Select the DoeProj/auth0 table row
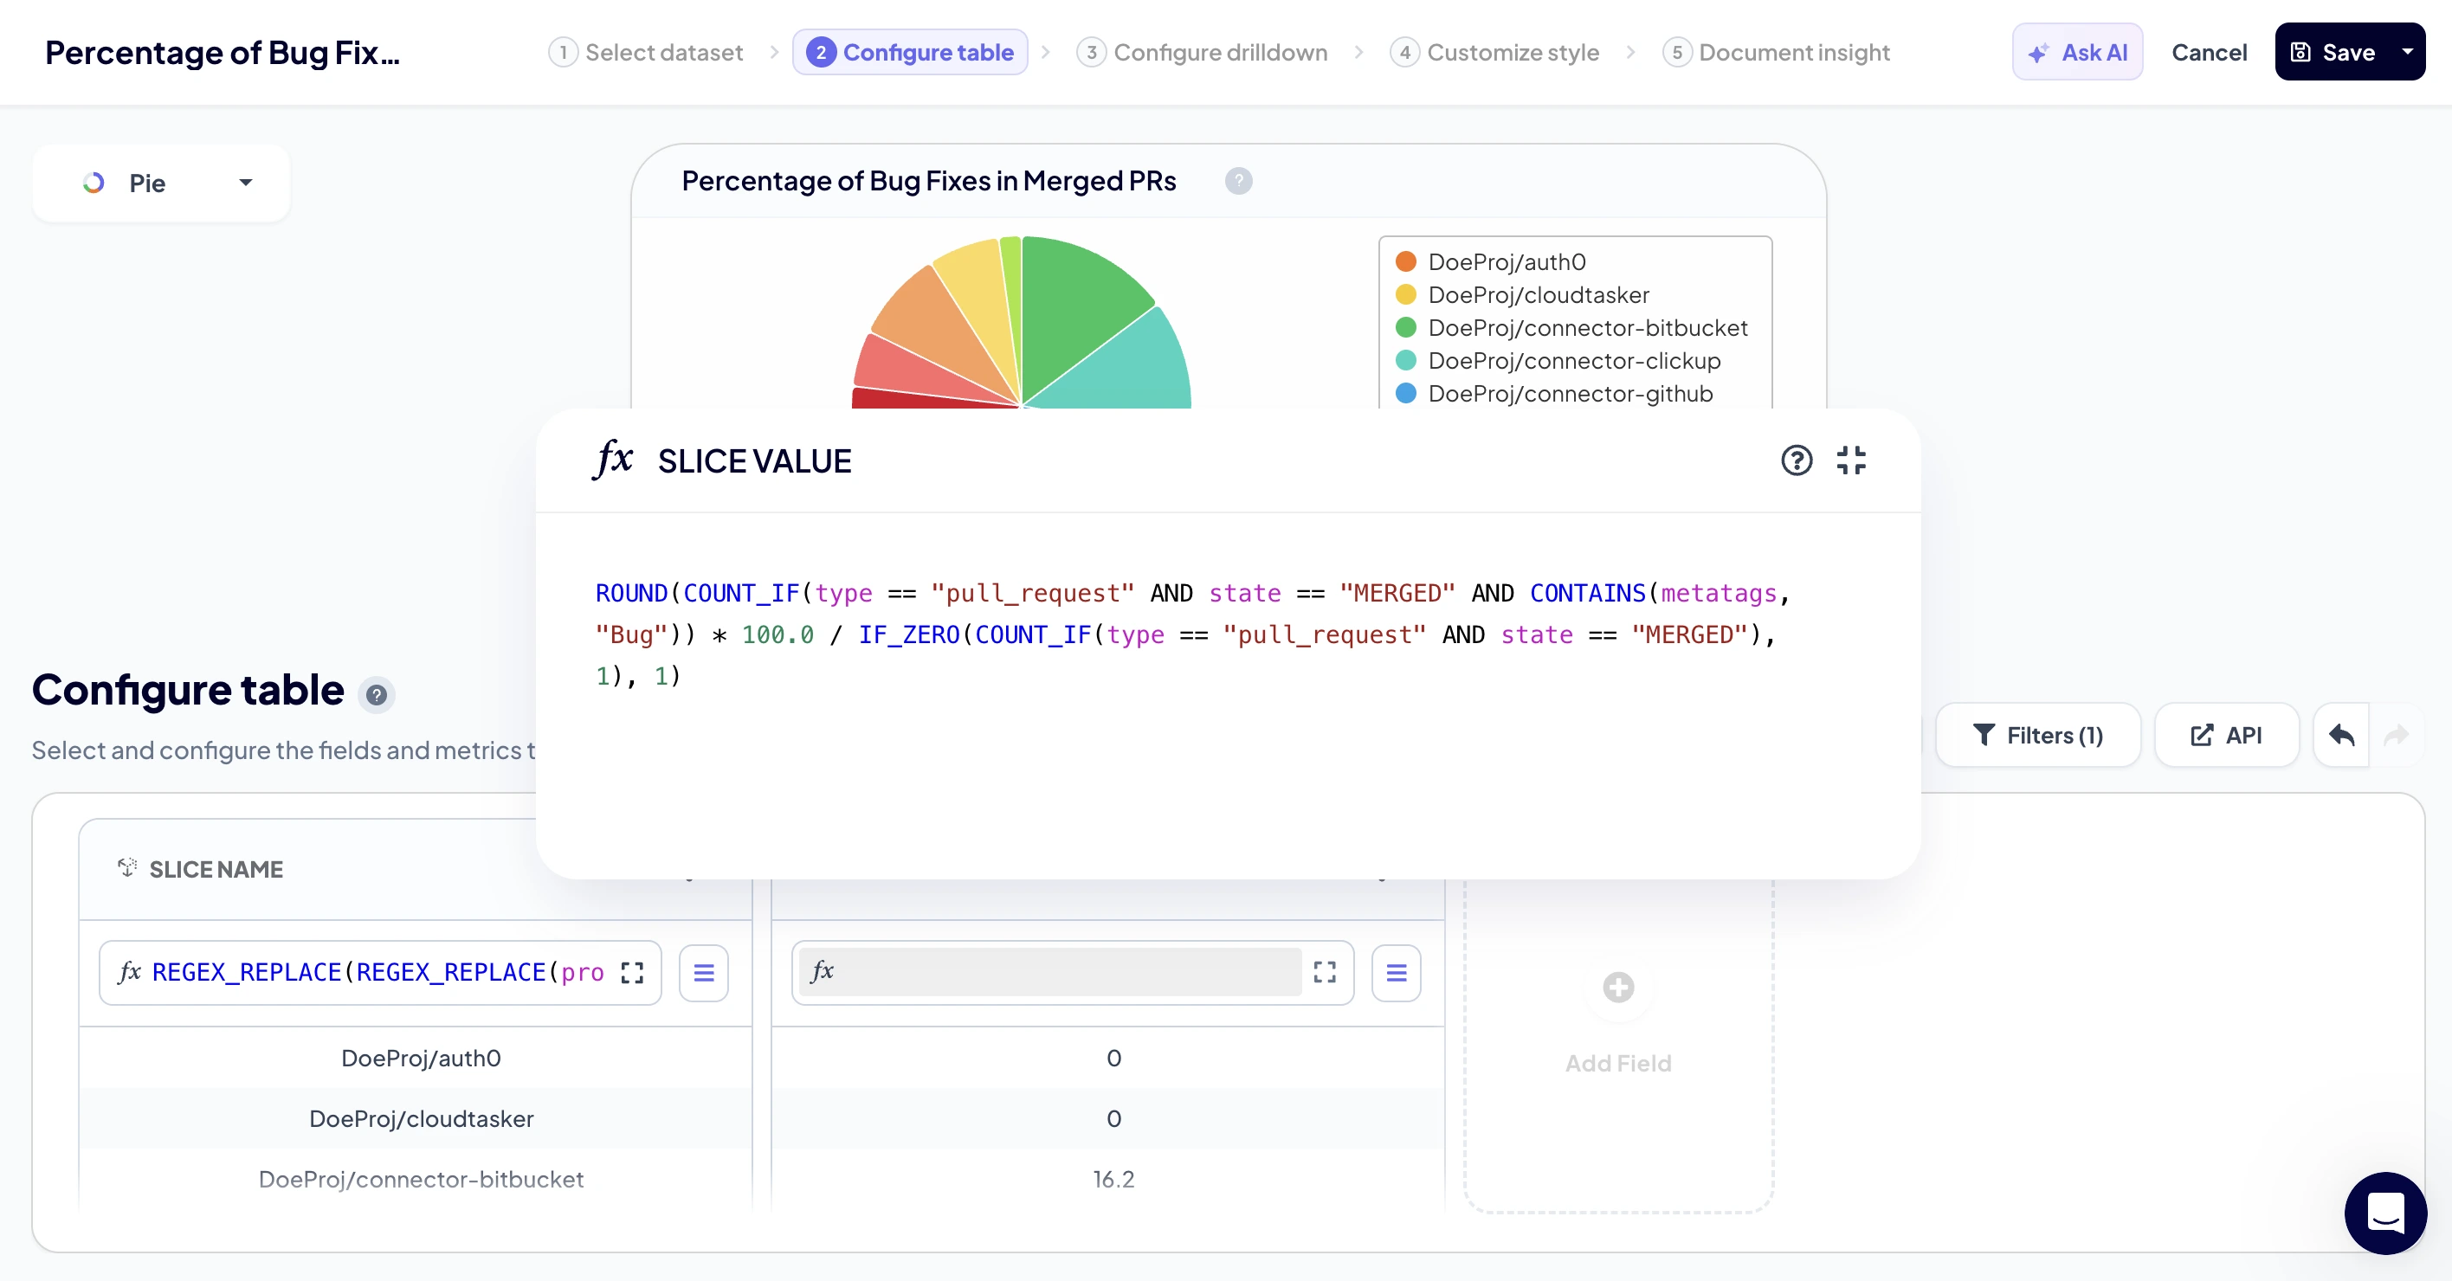Viewport: 2452px width, 1281px height. point(421,1058)
